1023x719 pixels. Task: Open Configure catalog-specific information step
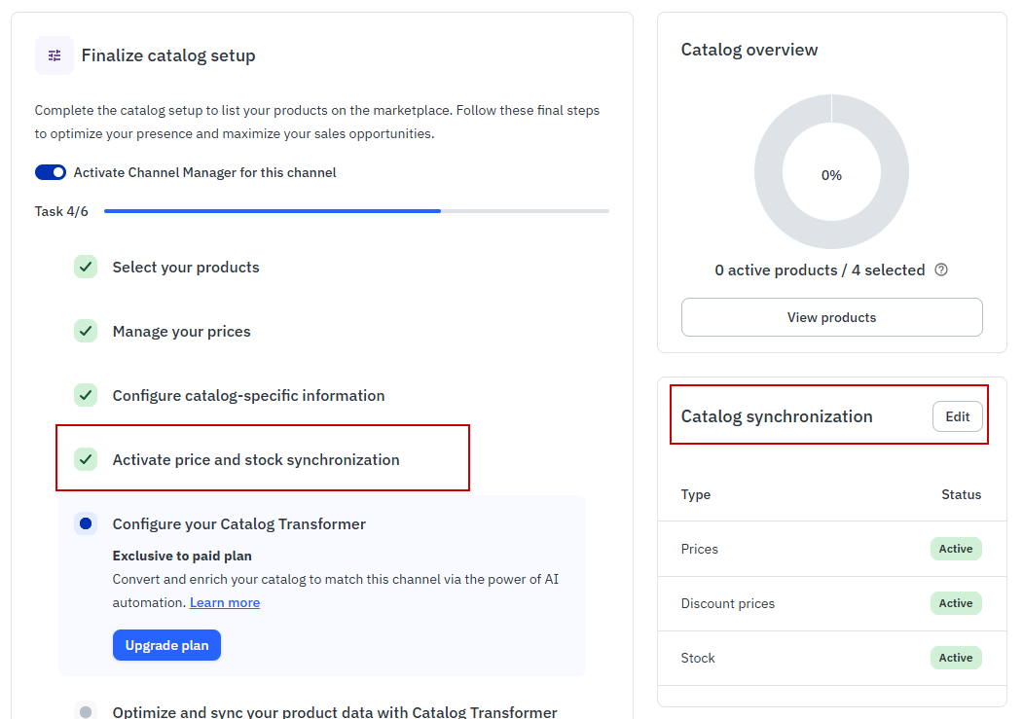pyautogui.click(x=248, y=396)
